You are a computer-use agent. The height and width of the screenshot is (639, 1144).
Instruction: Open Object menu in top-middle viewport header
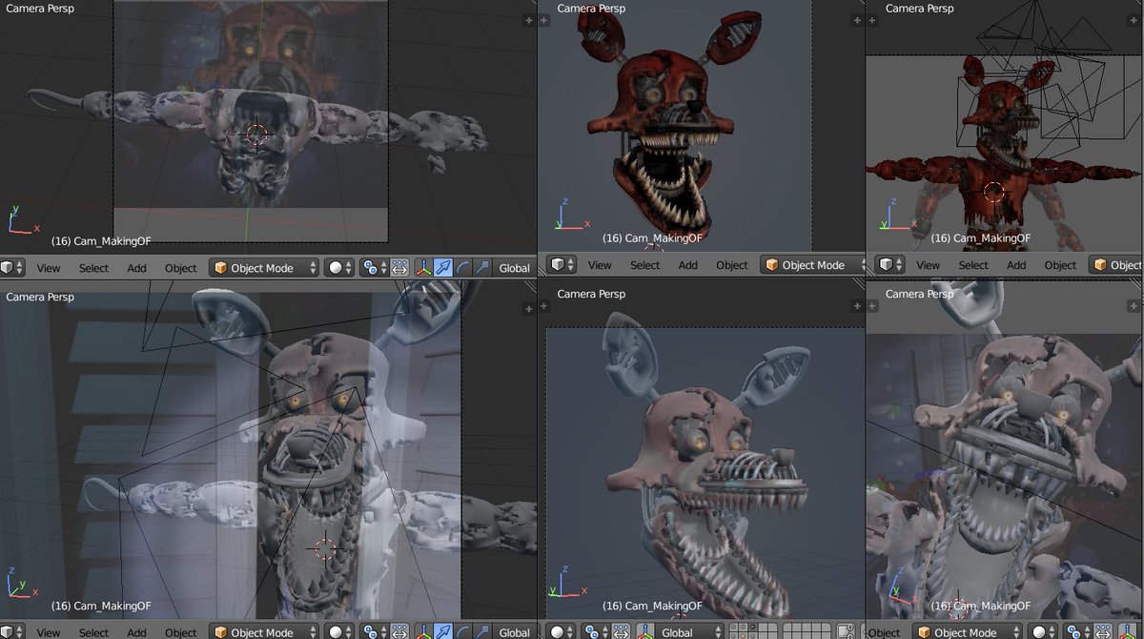tap(731, 265)
